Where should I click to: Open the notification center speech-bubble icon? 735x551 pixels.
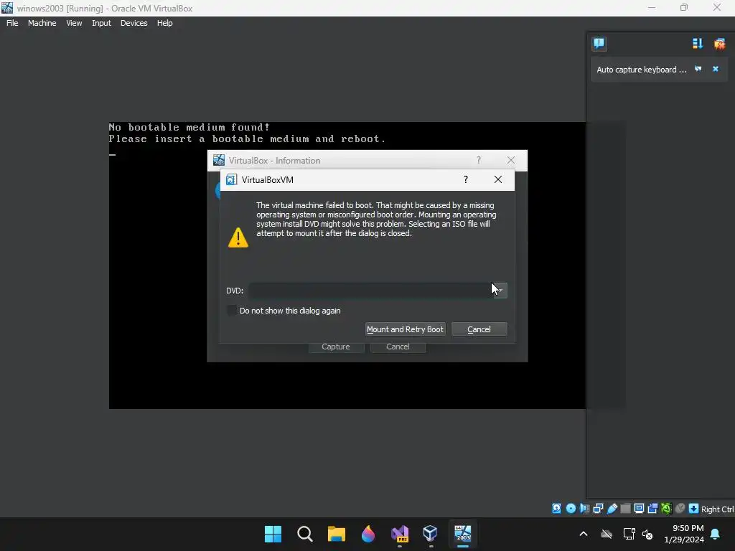pyautogui.click(x=599, y=44)
